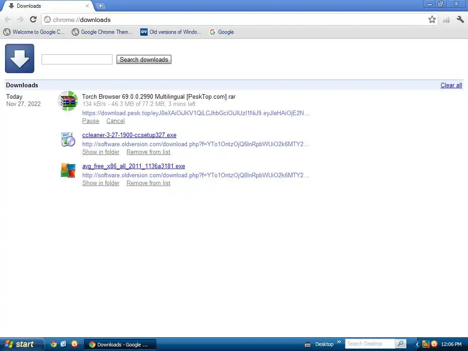Click the keyboard icon in the taskbar
468x351 pixels.
click(308, 345)
